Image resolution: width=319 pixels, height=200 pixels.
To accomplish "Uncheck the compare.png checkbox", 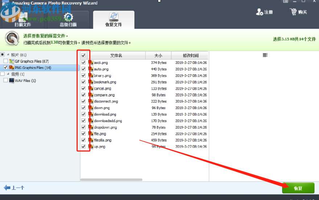I will pos(83,95).
